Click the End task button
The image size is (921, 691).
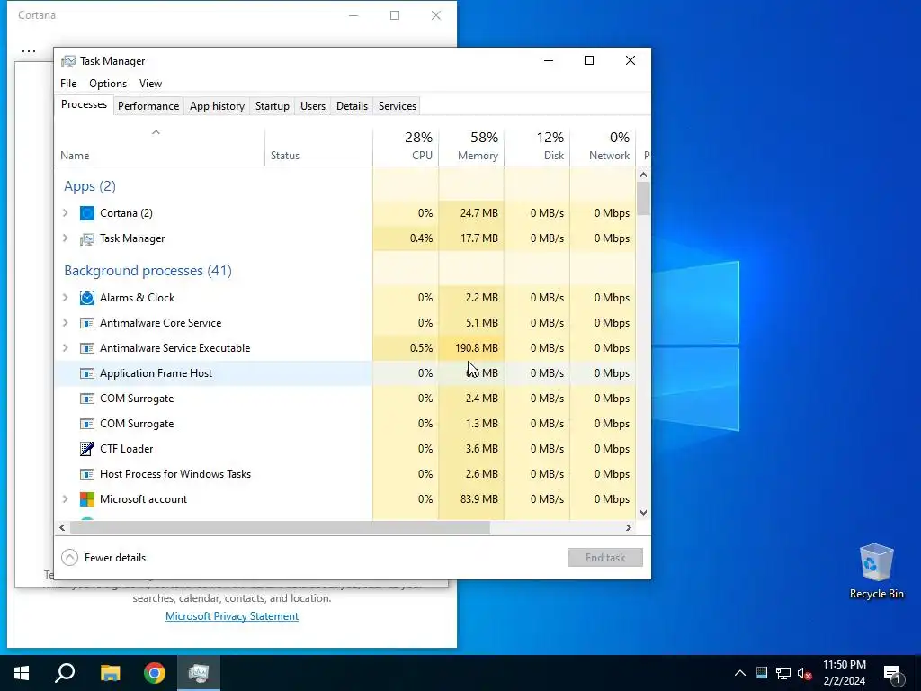click(605, 558)
